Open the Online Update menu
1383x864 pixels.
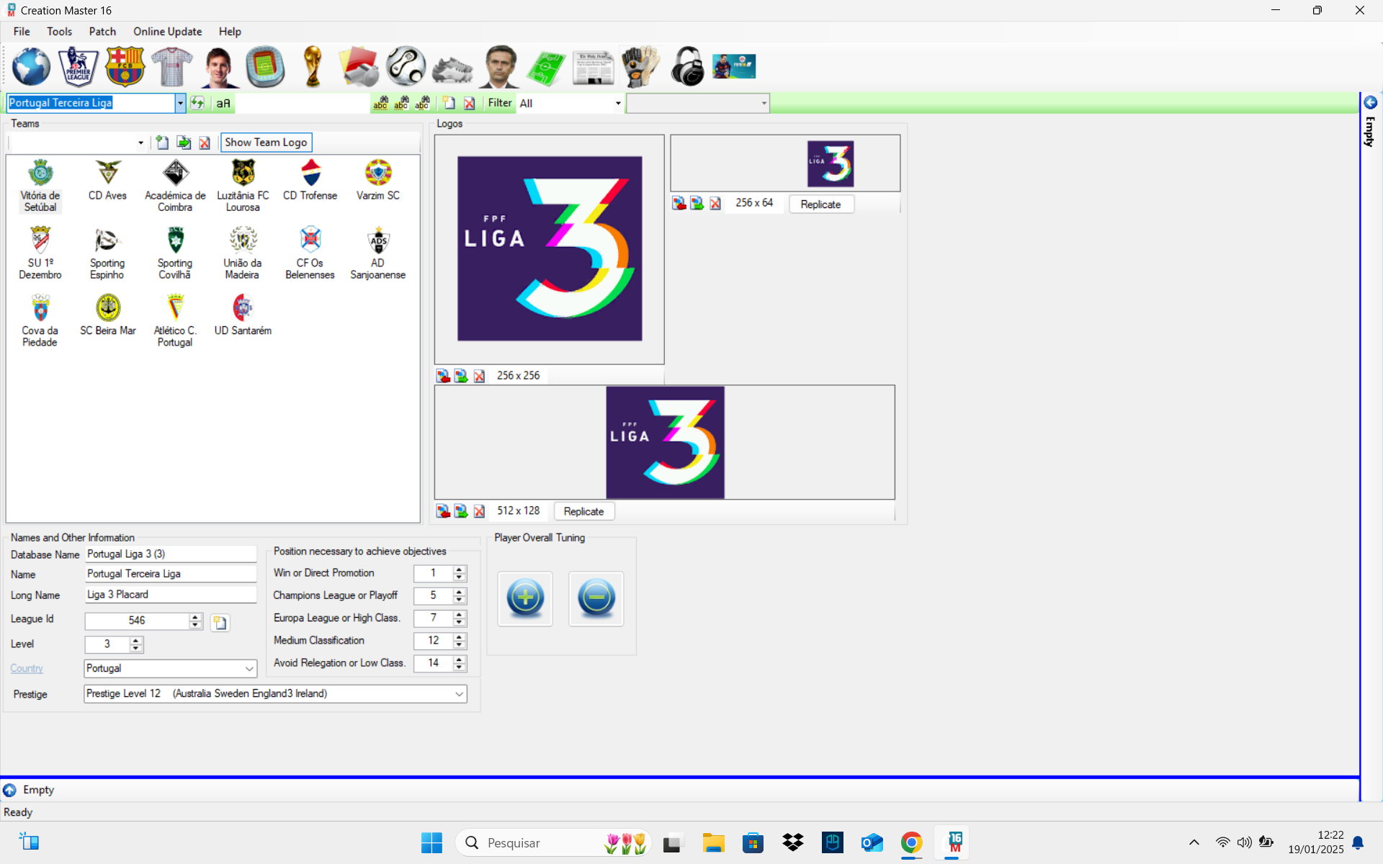167,32
